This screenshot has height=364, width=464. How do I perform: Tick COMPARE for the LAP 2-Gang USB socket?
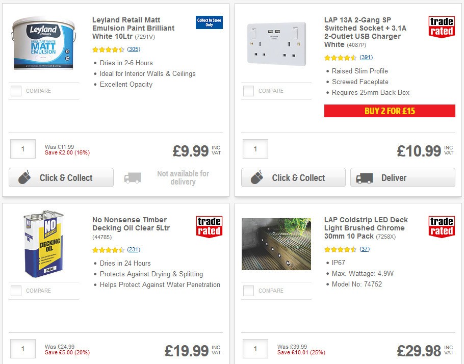(x=248, y=91)
